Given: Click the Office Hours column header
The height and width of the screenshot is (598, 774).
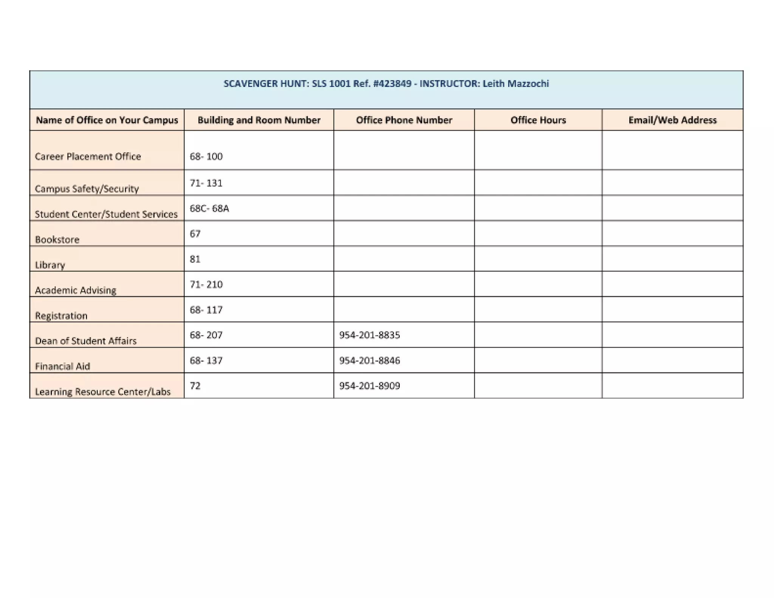Looking at the screenshot, I should pyautogui.click(x=538, y=120).
